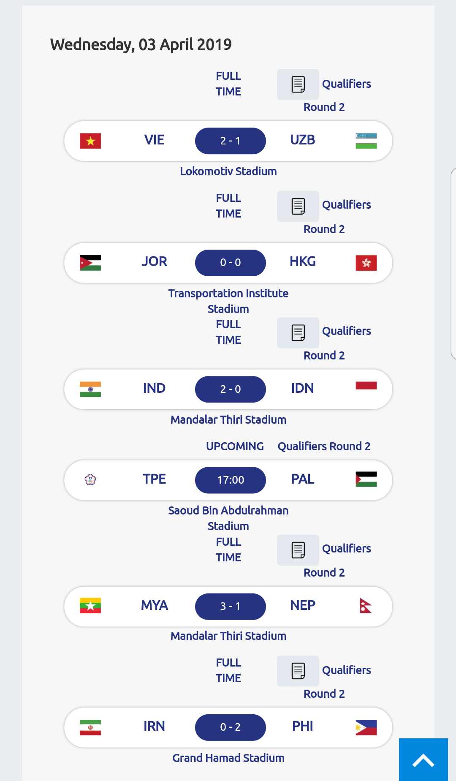Tap the Chinese Taipei emblem icon
The width and height of the screenshot is (456, 781).
pos(90,480)
